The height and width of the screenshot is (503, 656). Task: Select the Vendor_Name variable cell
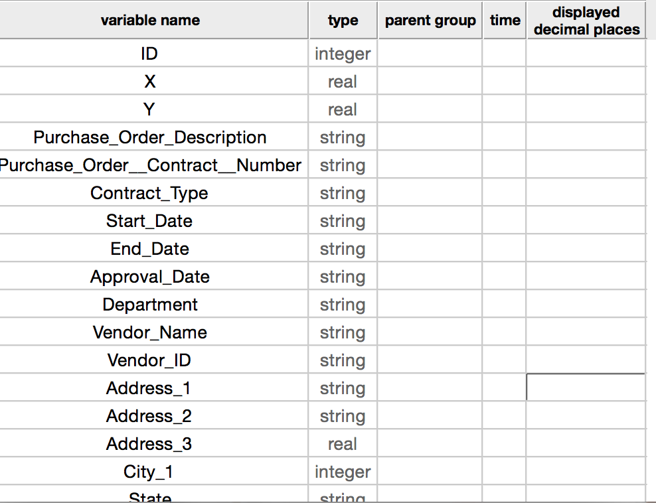click(x=150, y=332)
